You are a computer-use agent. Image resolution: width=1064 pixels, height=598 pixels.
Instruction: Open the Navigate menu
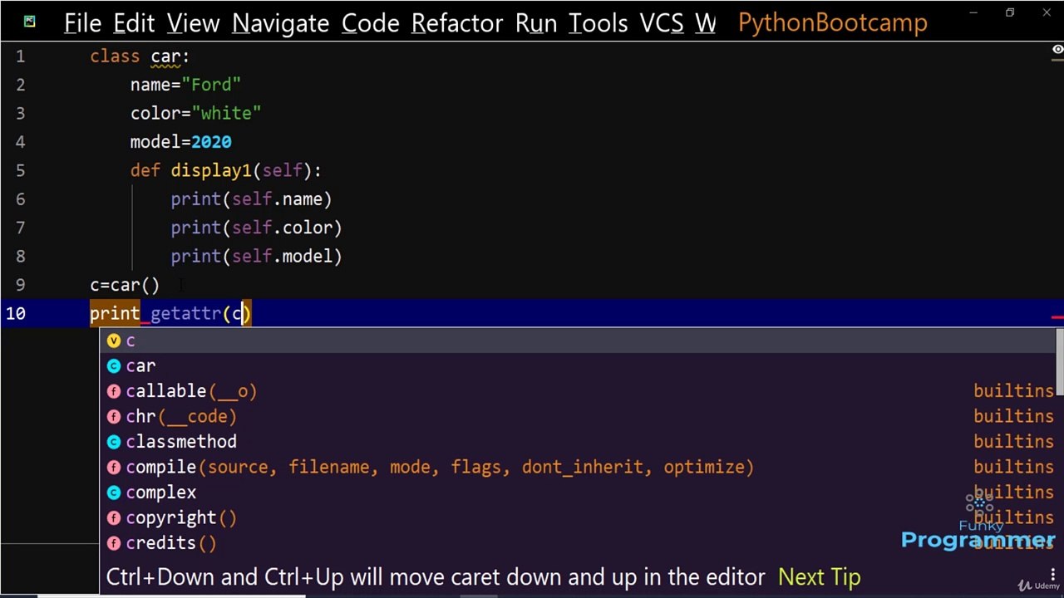click(280, 22)
